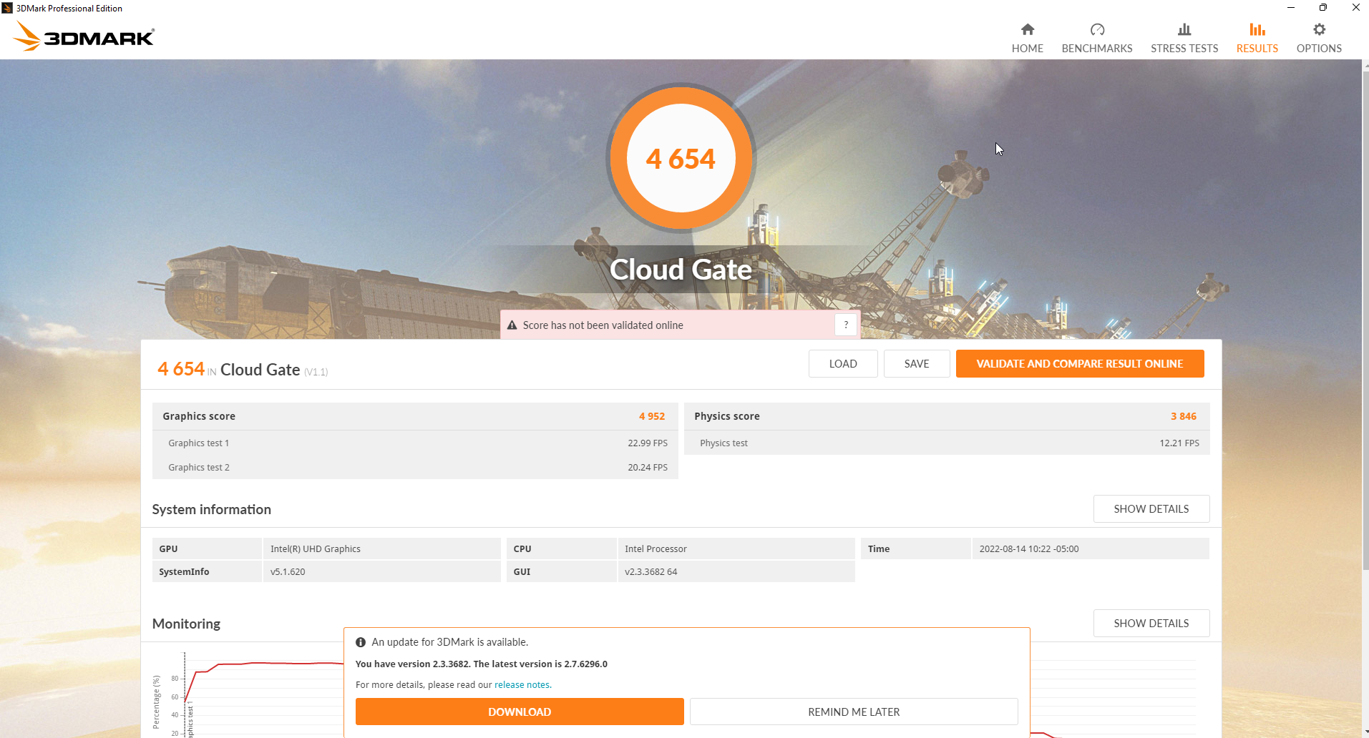Screen dimensions: 1369x738
Task: Click the Physics score header label
Action: [726, 416]
